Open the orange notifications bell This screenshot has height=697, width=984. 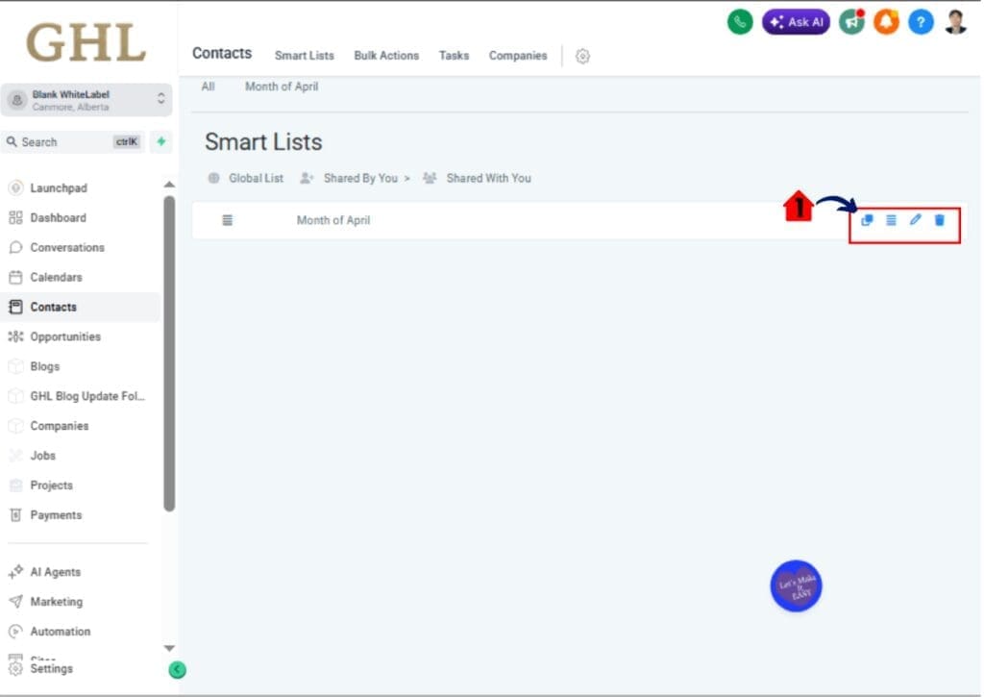(x=886, y=22)
